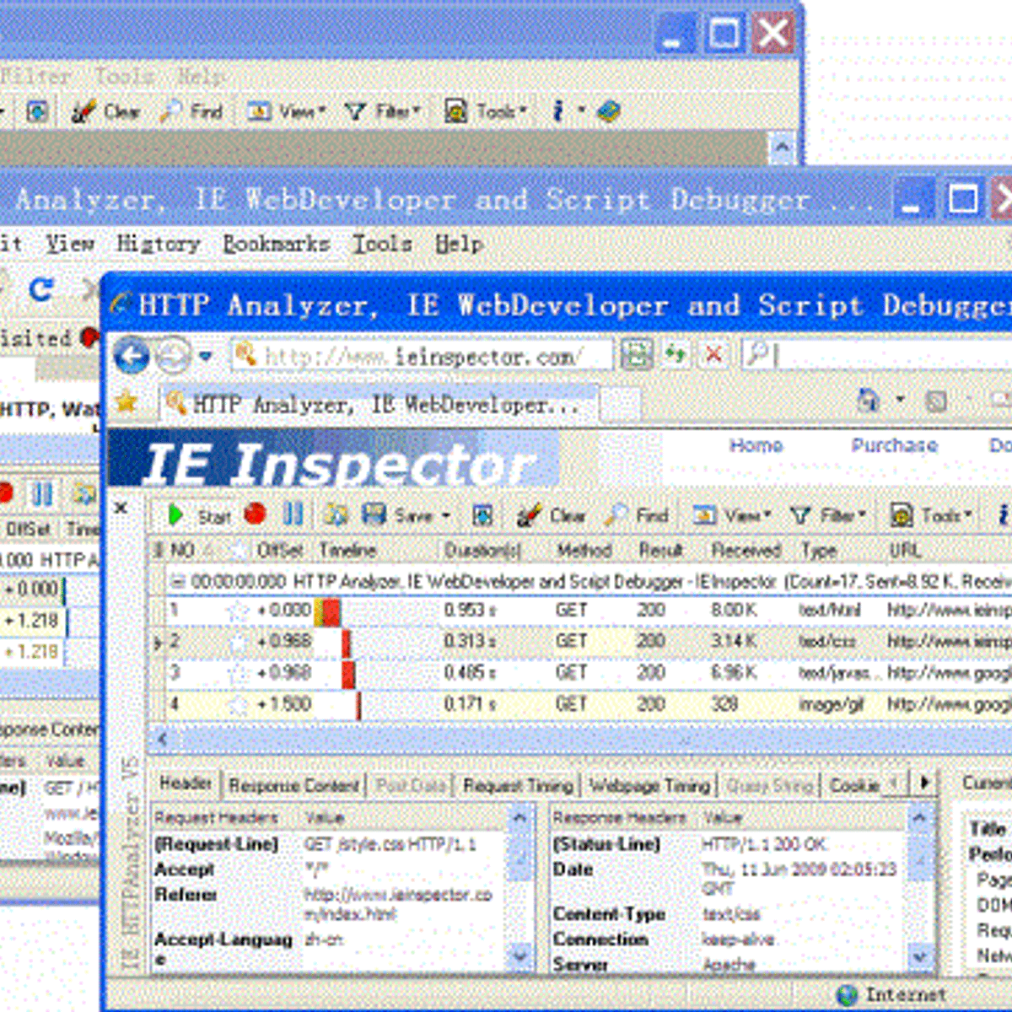The height and width of the screenshot is (1012, 1012).
Task: Sort by Received column header
Action: click(x=746, y=551)
